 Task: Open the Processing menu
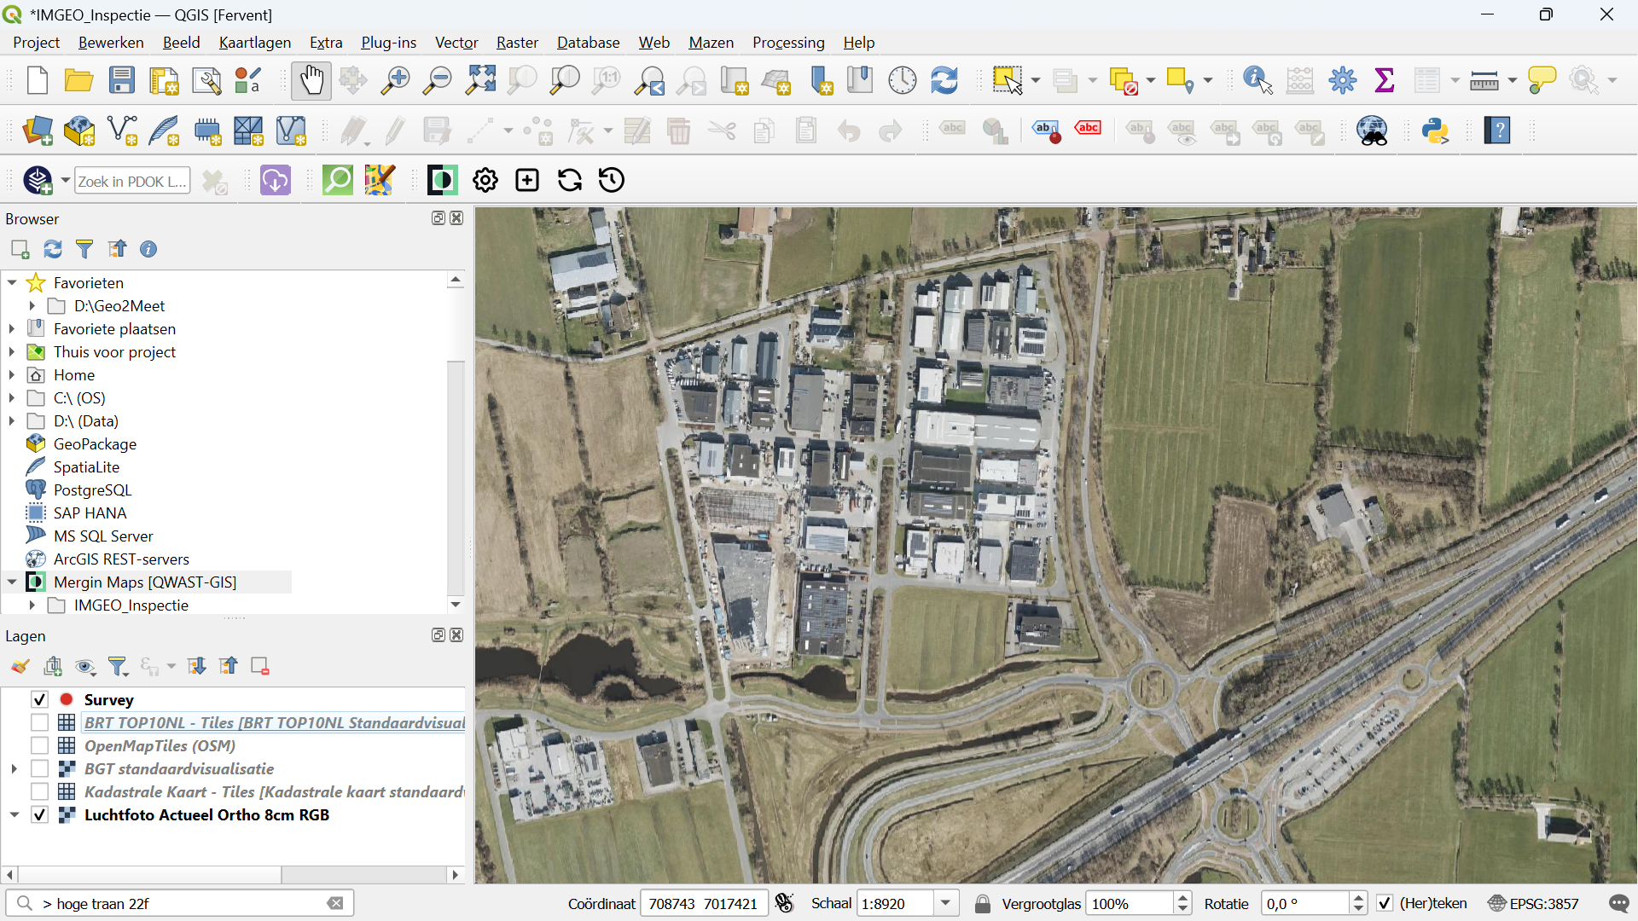coord(787,43)
